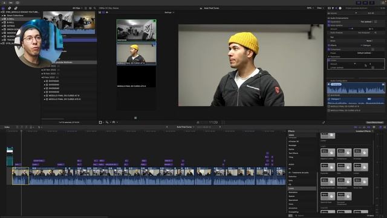Click Save Effects Preset button

point(375,122)
